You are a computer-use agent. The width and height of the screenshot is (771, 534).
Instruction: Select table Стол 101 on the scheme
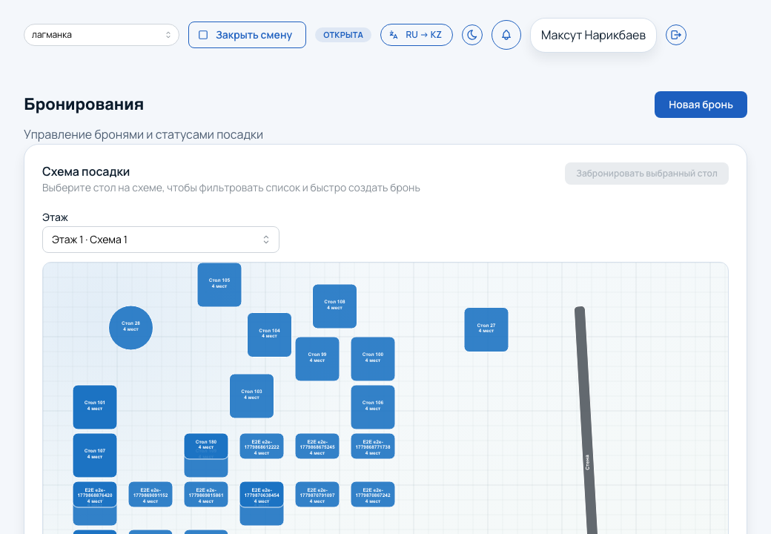(95, 407)
